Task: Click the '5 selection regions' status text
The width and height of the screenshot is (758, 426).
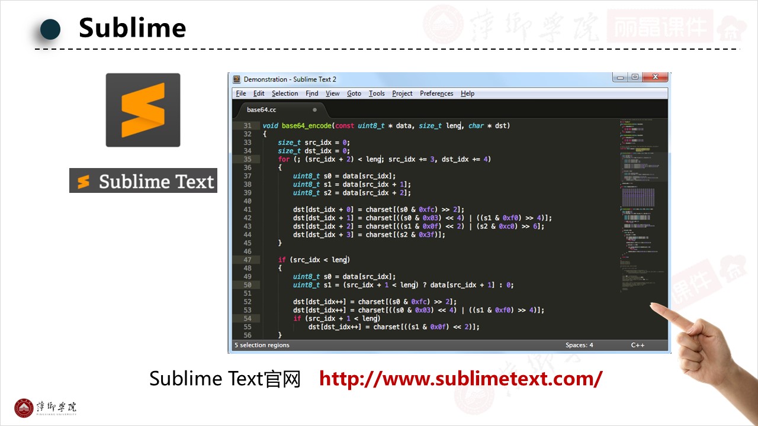Action: (262, 345)
